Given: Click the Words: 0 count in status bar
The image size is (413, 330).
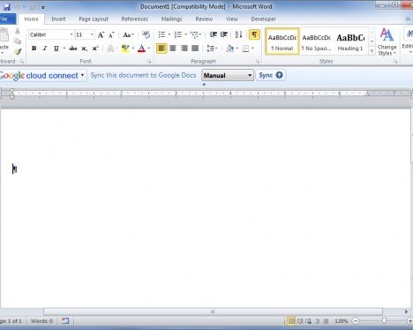Looking at the screenshot, I should (x=41, y=321).
